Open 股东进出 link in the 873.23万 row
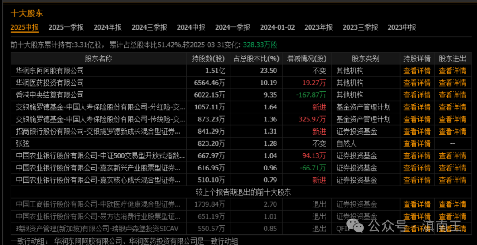This screenshot has width=477, height=245. (x=452, y=119)
